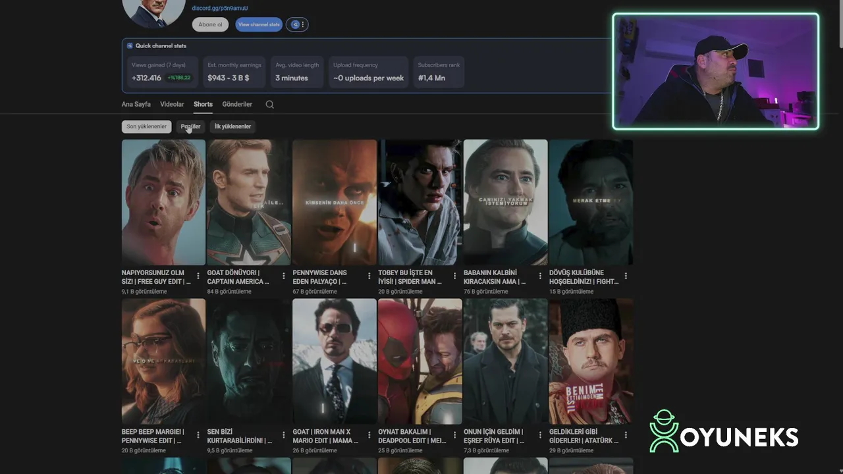Filter shorts by Popüler chip

pos(190,126)
